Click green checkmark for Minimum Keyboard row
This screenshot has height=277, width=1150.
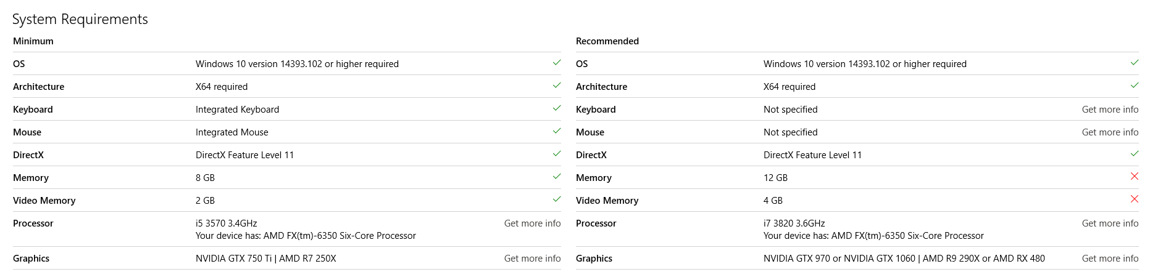click(x=557, y=108)
